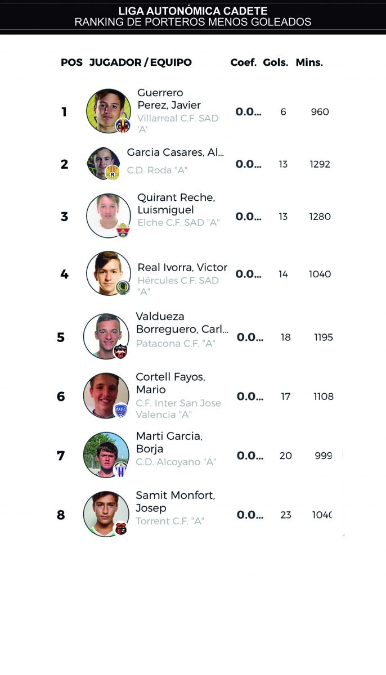386x675 pixels.
Task: Click Cortell Fayos's player photo
Action: tap(105, 394)
